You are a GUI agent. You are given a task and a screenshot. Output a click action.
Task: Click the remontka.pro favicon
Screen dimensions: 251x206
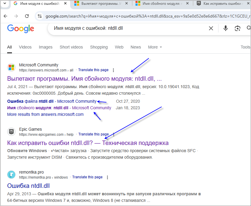(11, 174)
